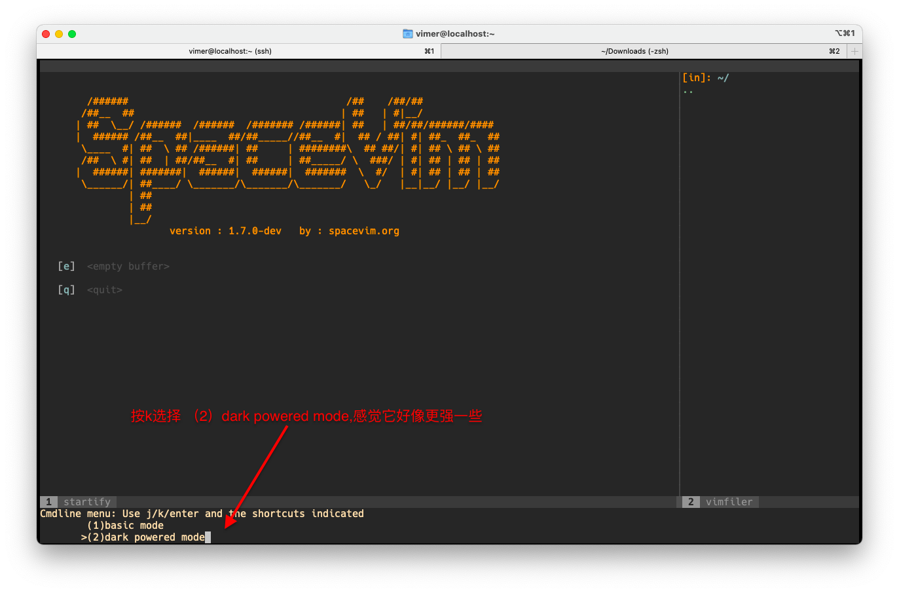Image resolution: width=899 pixels, height=593 pixels.
Task: Maximize the terminal window with green button
Action: [72, 34]
